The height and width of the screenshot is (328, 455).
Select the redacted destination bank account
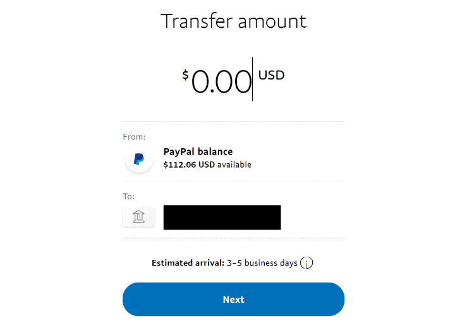coord(222,217)
